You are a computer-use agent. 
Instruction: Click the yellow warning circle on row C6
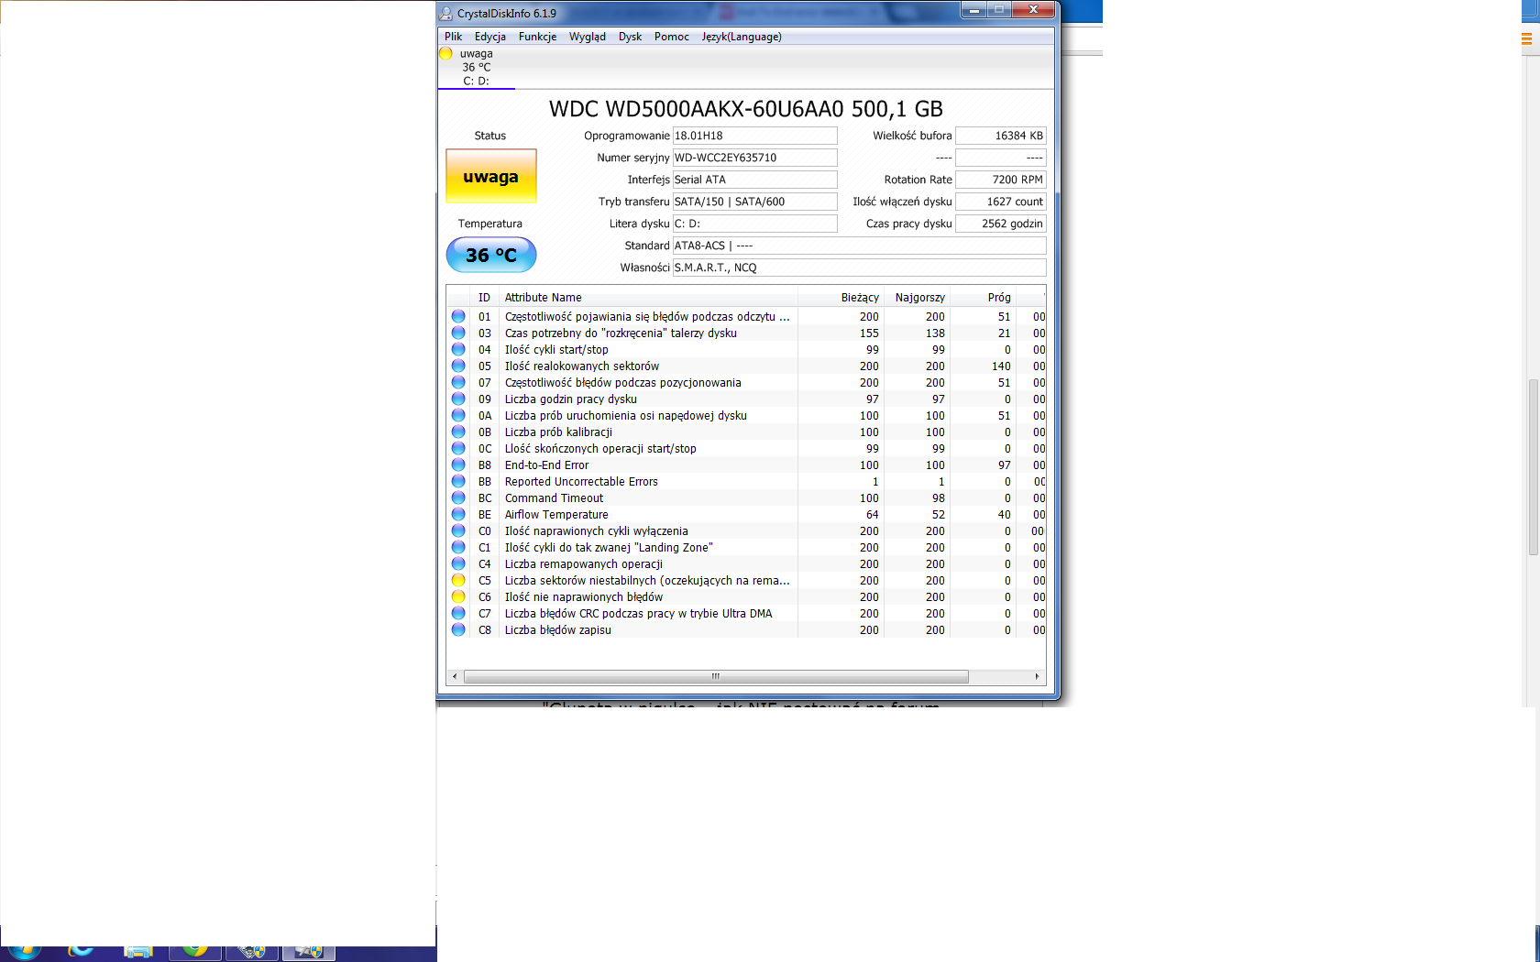coord(458,596)
